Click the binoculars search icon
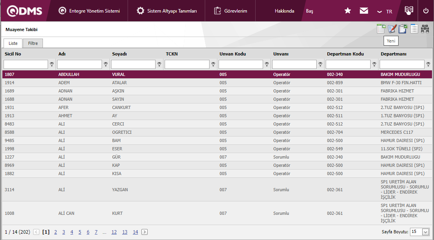The width and height of the screenshot is (434, 240). point(425,29)
